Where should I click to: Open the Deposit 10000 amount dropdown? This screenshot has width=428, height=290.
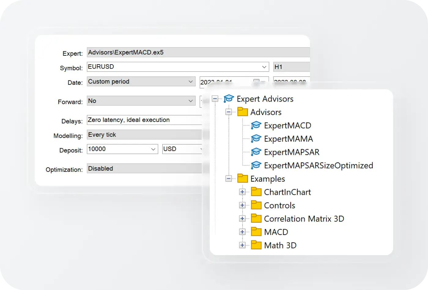(153, 149)
